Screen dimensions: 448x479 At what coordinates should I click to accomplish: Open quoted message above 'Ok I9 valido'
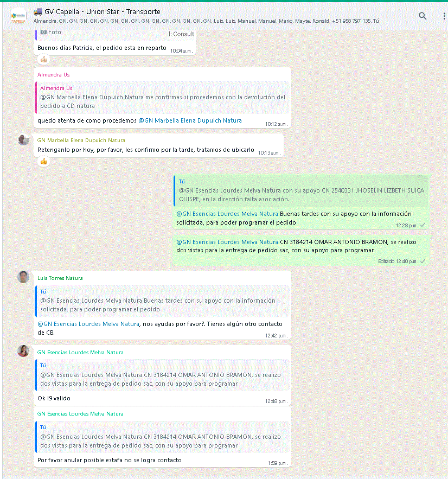click(x=163, y=375)
